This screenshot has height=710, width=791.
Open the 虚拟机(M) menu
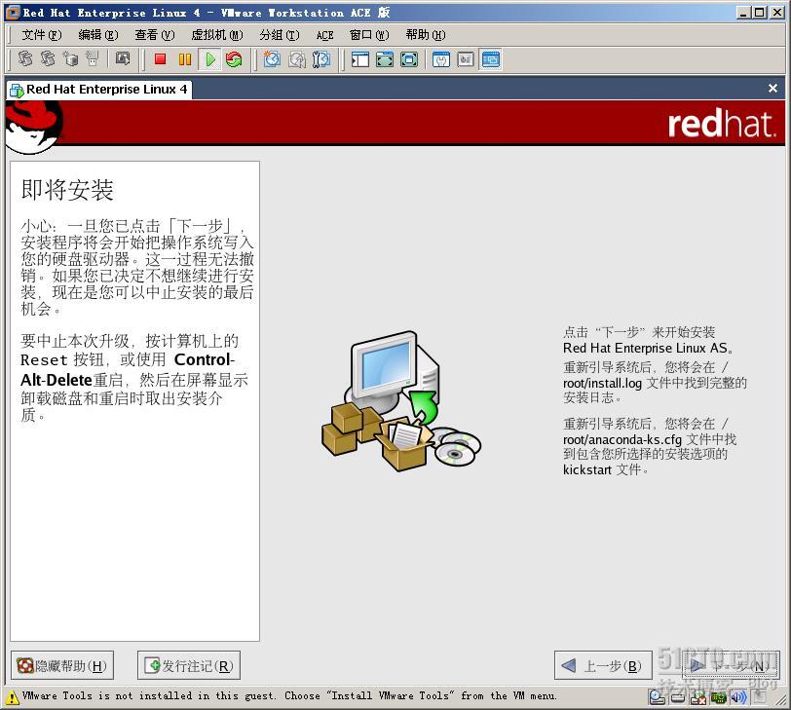(x=217, y=35)
